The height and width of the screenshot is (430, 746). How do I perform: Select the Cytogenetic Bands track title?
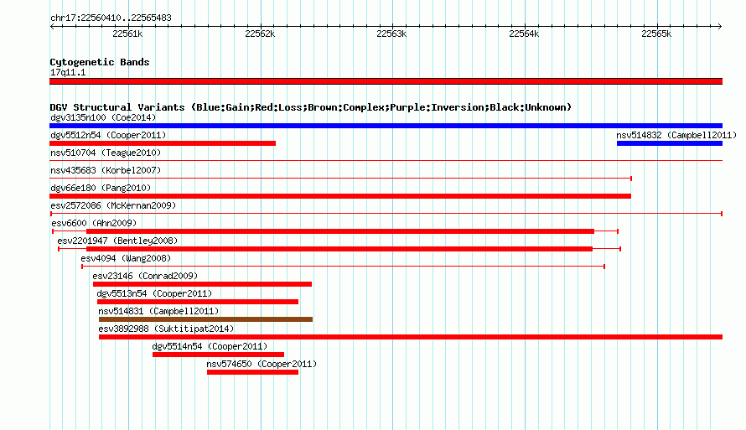tap(100, 62)
